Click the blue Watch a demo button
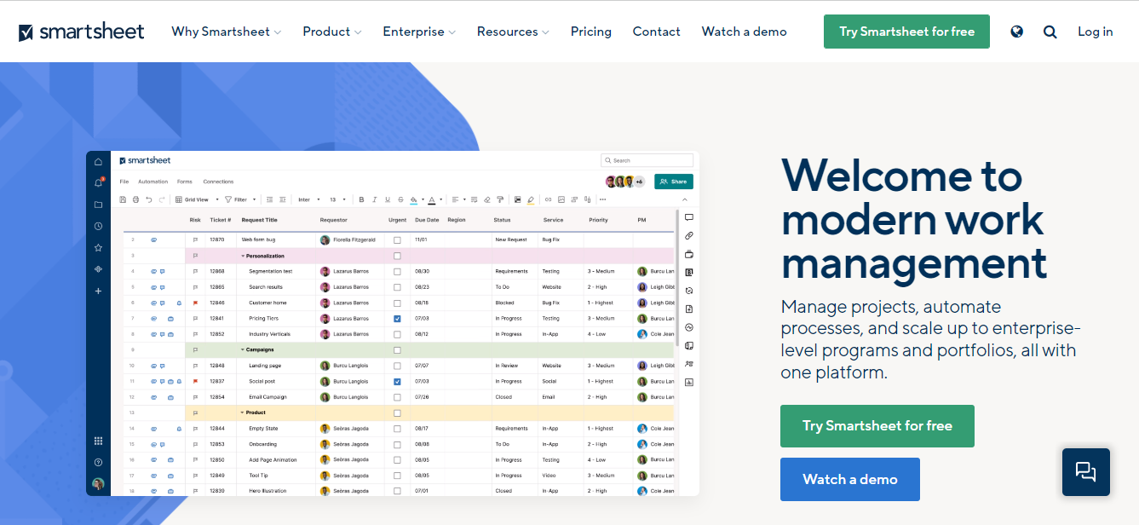 850,479
